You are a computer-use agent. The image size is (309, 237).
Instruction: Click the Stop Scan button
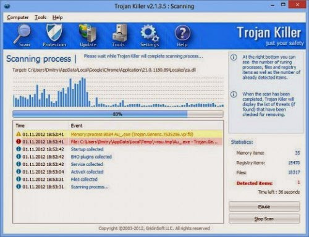tap(265, 218)
